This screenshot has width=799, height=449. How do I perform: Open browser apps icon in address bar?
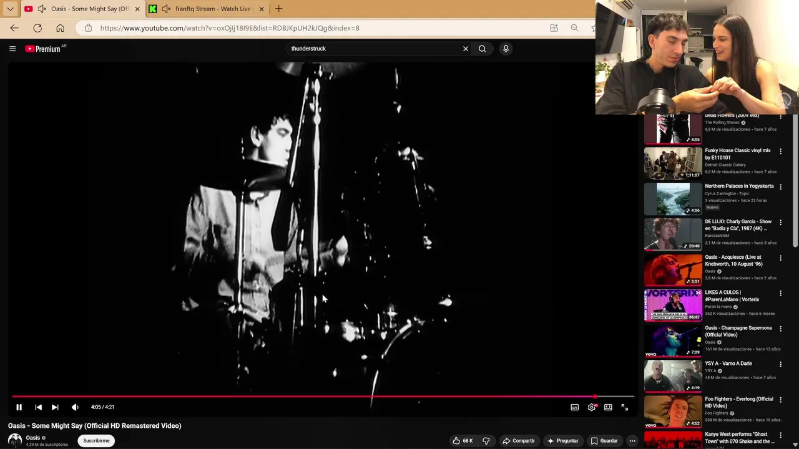554,28
